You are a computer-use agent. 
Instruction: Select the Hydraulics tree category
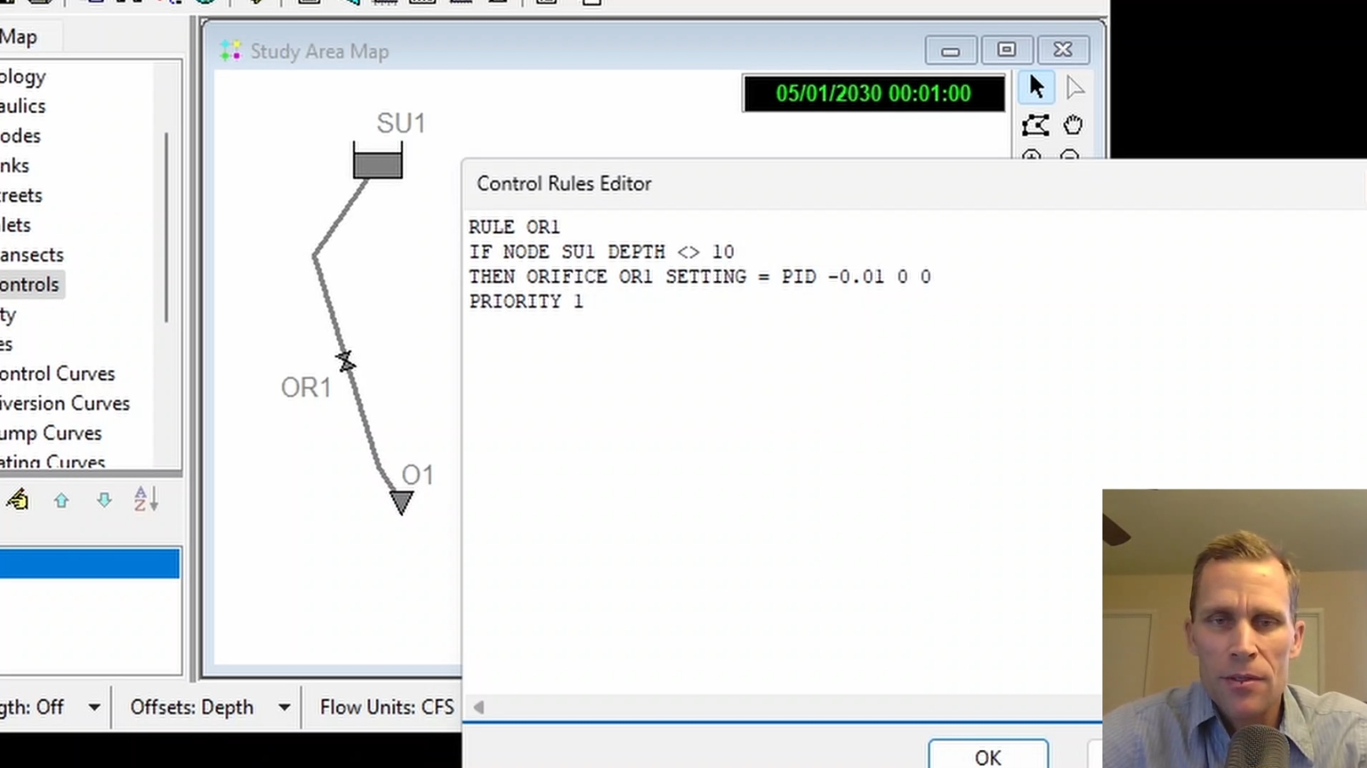tap(23, 106)
